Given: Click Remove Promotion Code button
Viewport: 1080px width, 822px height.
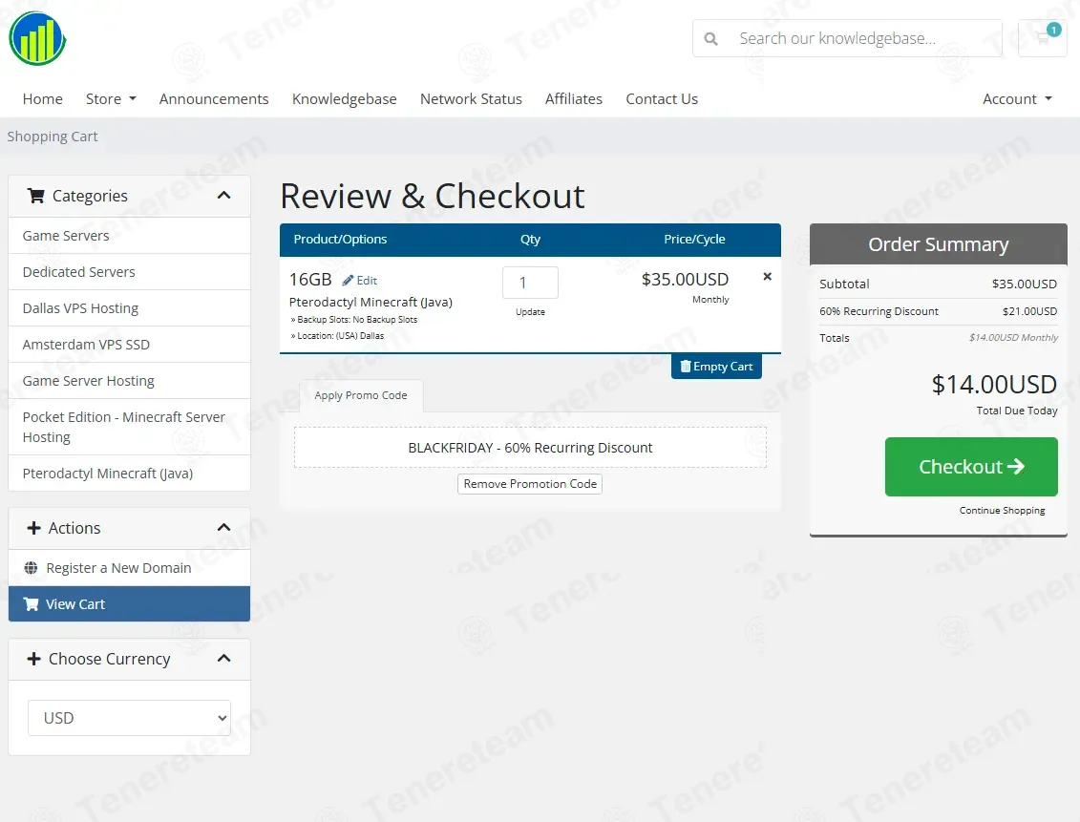Looking at the screenshot, I should pyautogui.click(x=530, y=484).
